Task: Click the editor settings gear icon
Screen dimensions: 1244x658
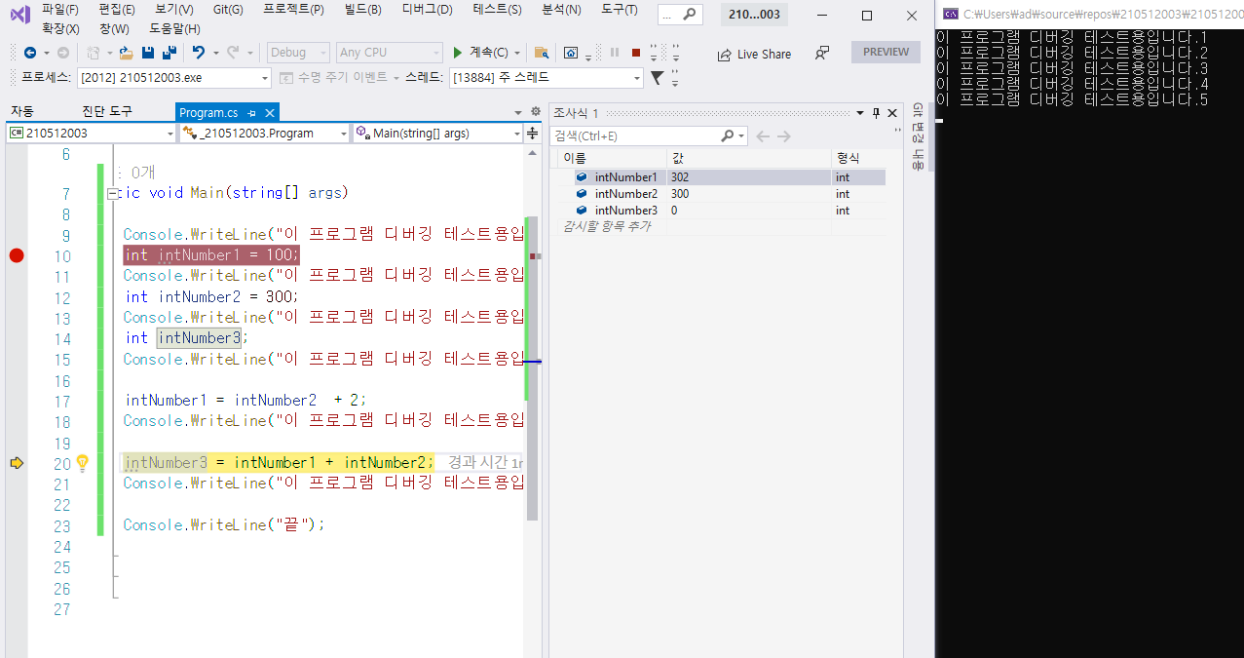Action: point(534,113)
